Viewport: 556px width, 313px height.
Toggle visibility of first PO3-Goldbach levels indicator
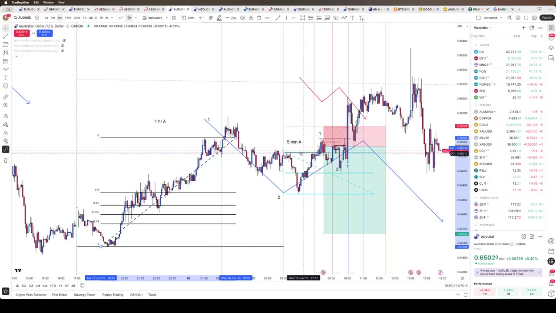click(63, 46)
